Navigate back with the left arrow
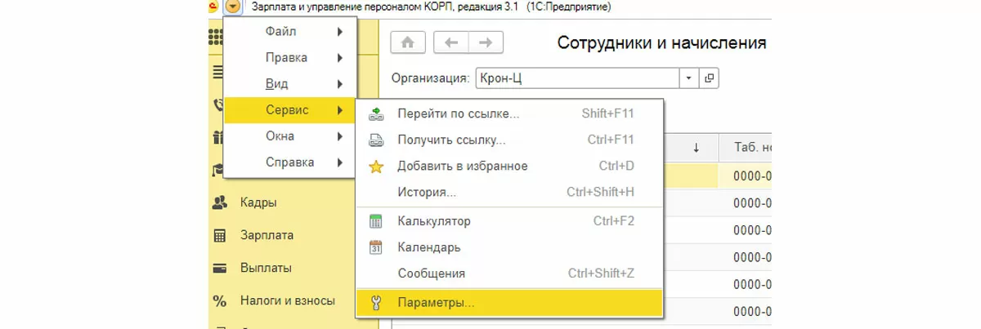The width and height of the screenshot is (981, 329). pos(450,42)
